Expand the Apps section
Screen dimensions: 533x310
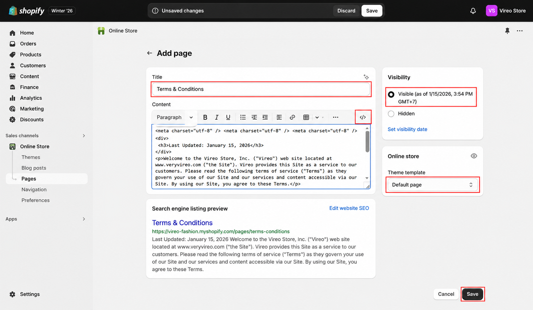click(x=84, y=219)
